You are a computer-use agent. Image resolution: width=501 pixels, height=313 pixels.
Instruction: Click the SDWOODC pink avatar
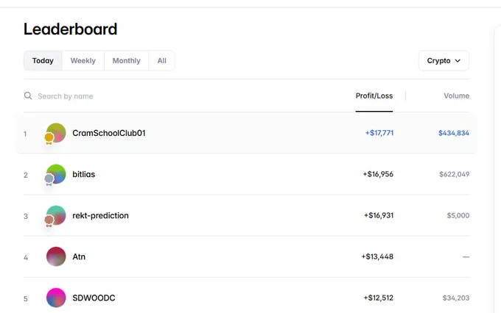[56, 298]
